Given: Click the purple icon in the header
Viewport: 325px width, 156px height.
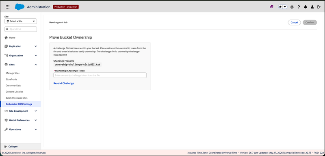Looking at the screenshot, I should point(271,7).
